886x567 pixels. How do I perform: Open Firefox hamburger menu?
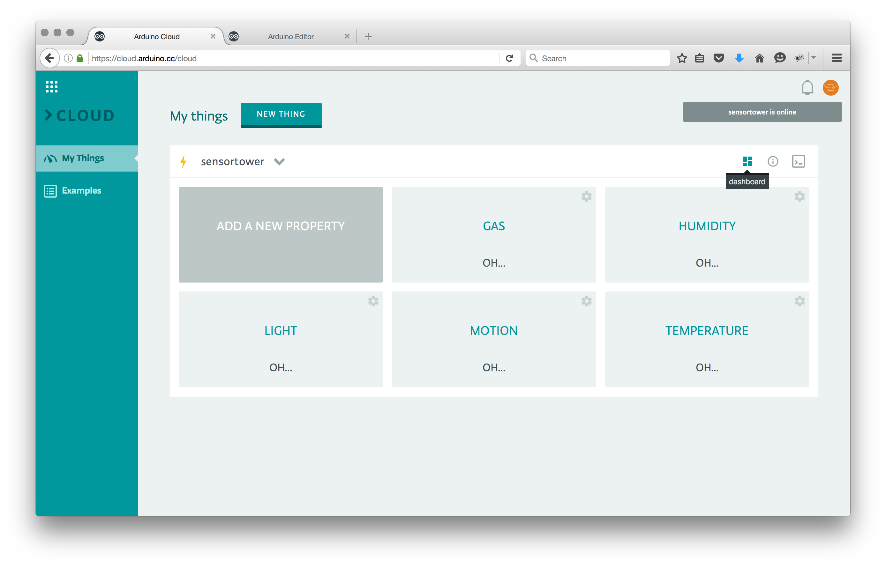[836, 58]
